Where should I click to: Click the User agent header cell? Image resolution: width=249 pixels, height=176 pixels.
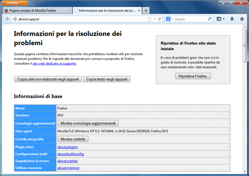coord(35,131)
